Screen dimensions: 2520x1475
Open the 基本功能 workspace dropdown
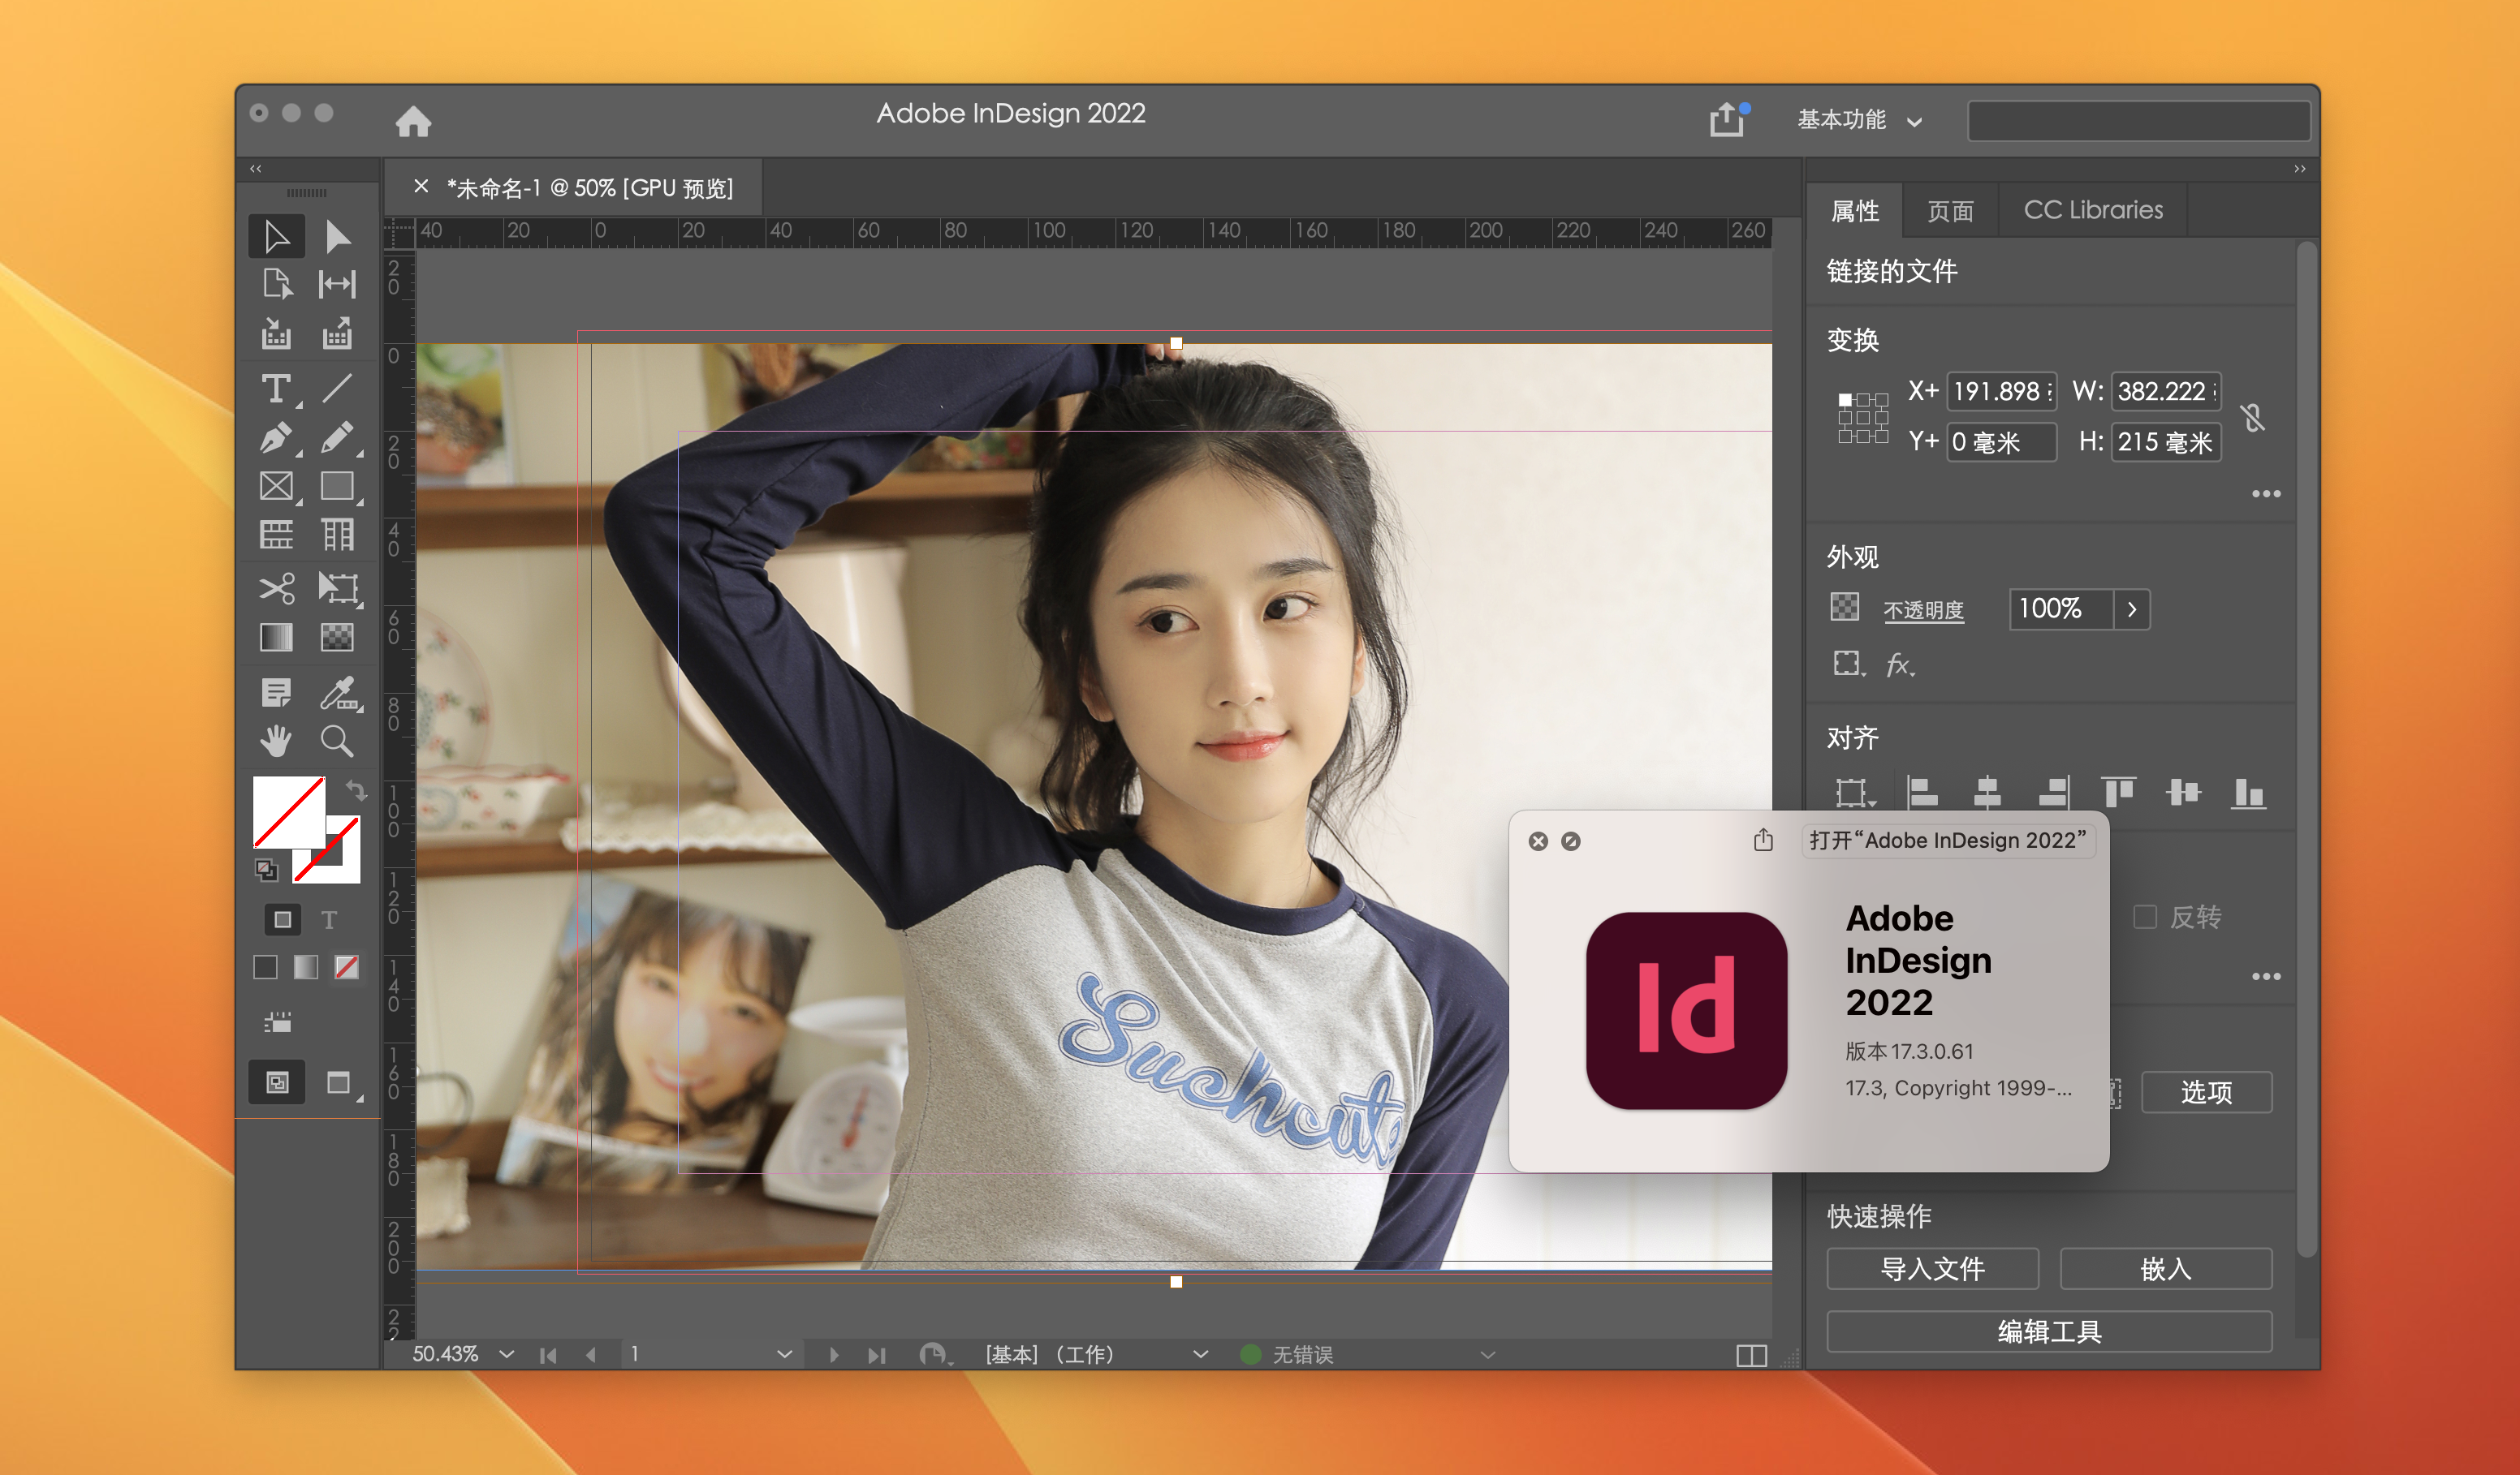point(1859,120)
